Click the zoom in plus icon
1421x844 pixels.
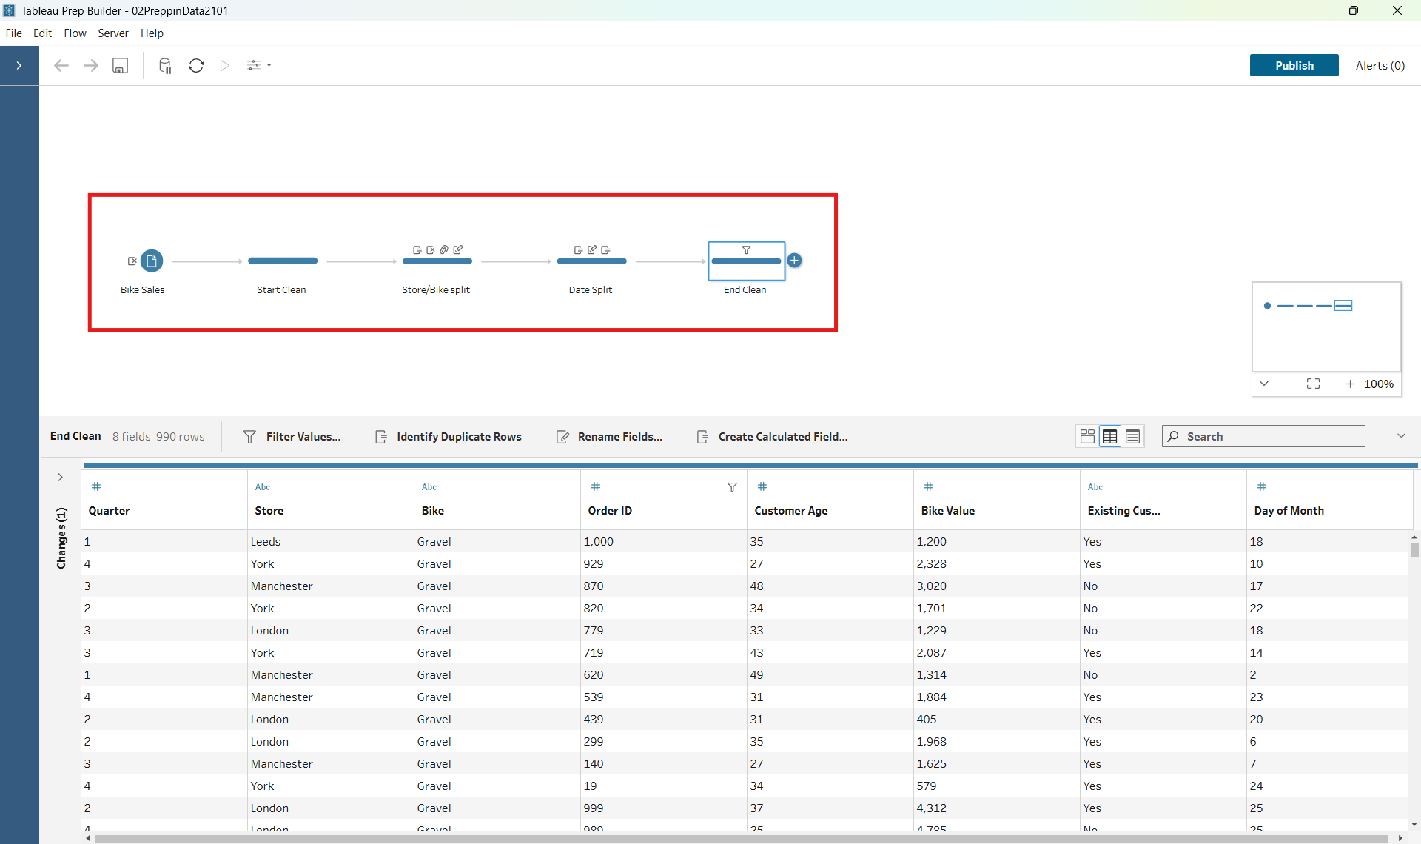tap(1350, 384)
